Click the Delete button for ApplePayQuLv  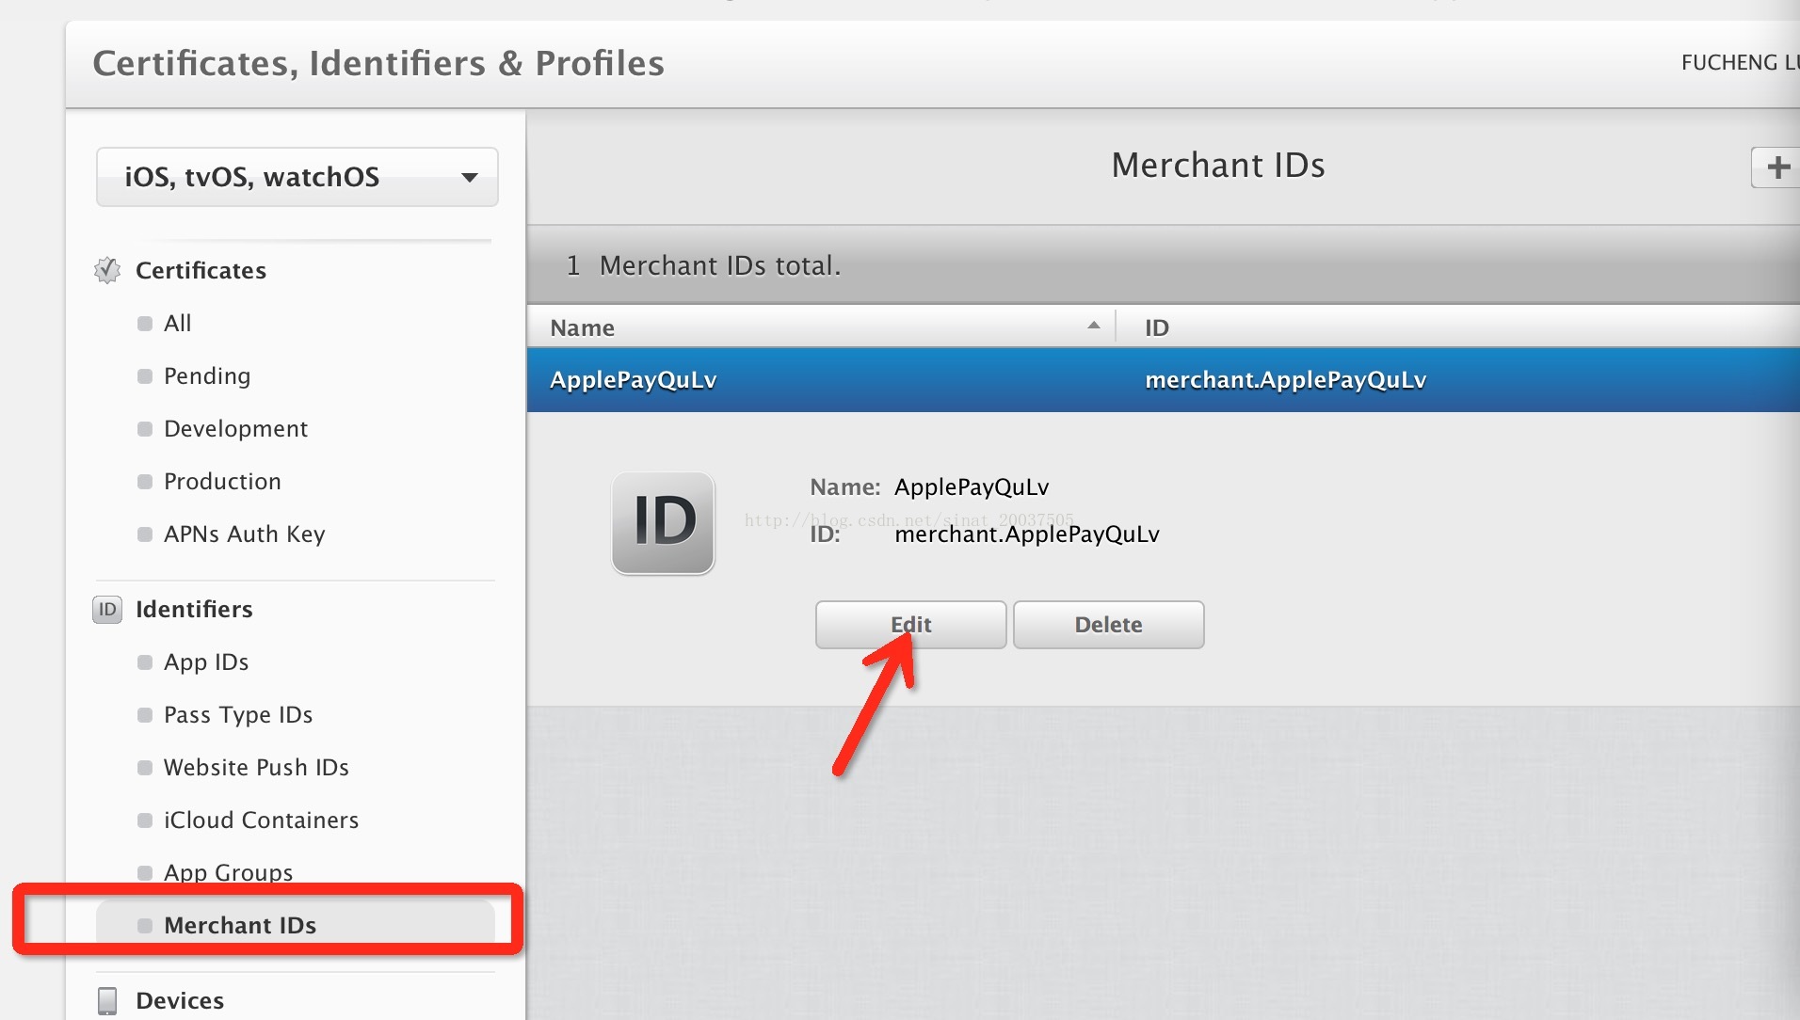[1108, 625]
